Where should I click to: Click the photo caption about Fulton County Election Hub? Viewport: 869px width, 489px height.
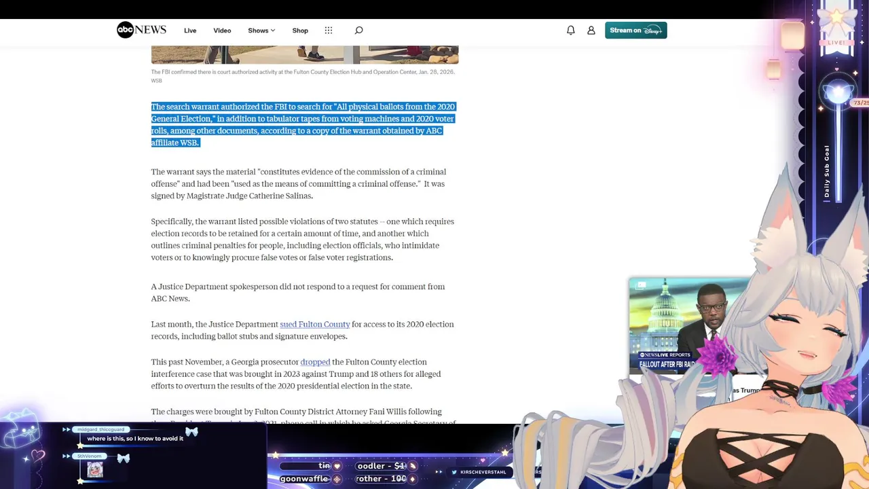(x=303, y=75)
